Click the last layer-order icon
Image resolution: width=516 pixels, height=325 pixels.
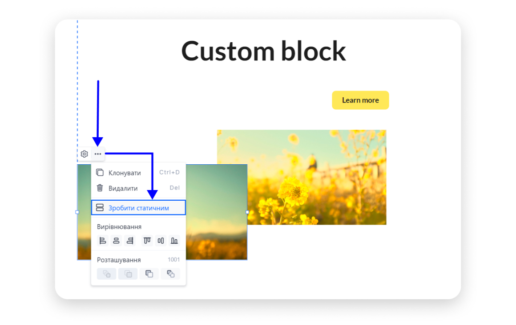[170, 274]
